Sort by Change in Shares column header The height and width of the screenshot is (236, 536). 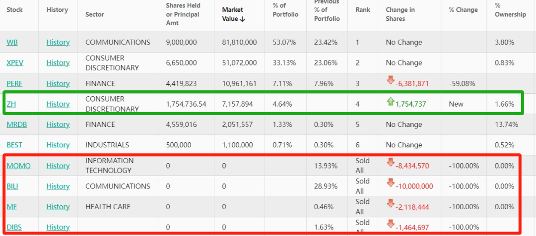(x=401, y=14)
